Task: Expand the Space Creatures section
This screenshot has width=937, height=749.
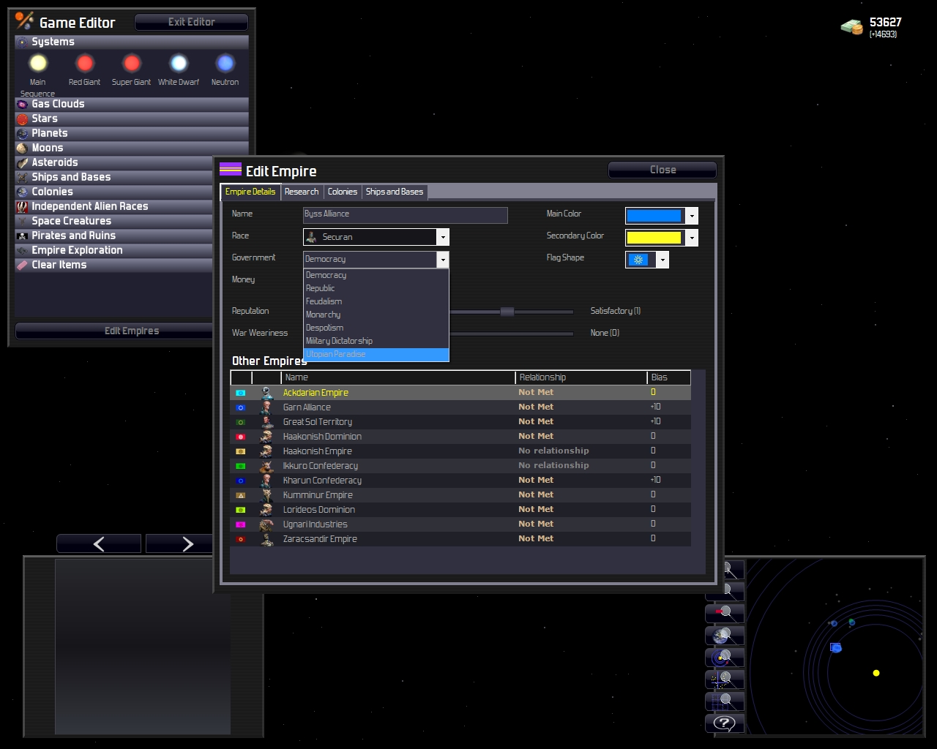Action: click(113, 221)
